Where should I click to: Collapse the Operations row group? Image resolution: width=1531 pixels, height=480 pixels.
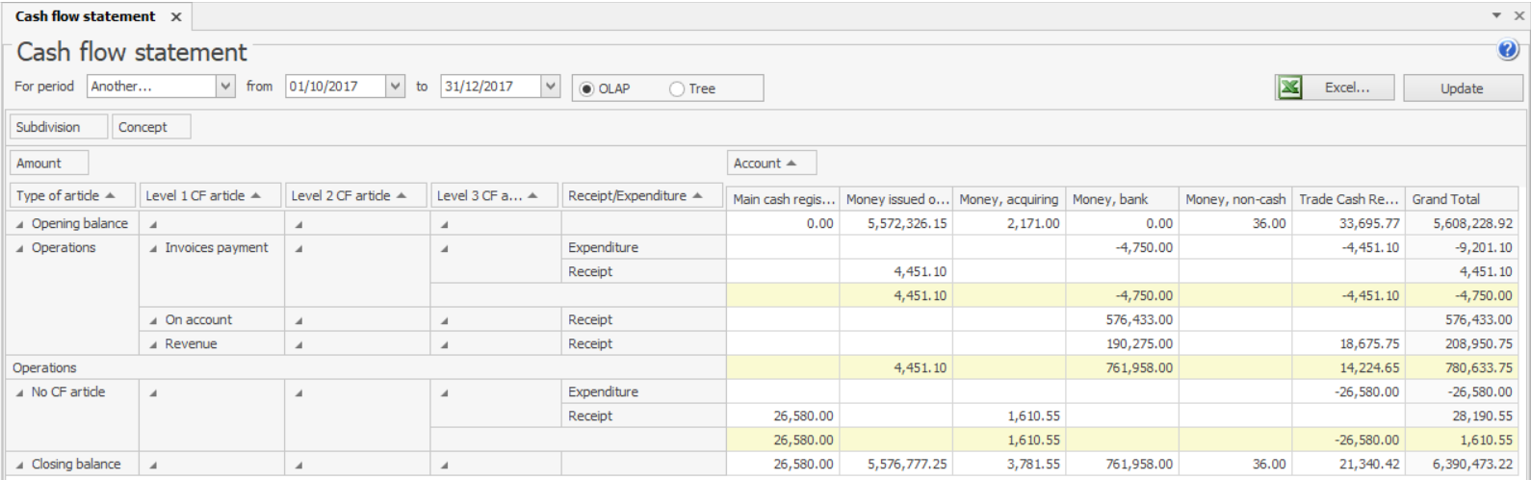[x=20, y=248]
